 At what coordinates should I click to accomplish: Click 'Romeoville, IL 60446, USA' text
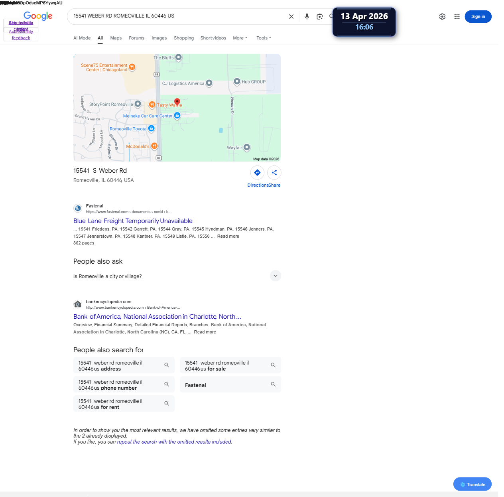click(104, 180)
